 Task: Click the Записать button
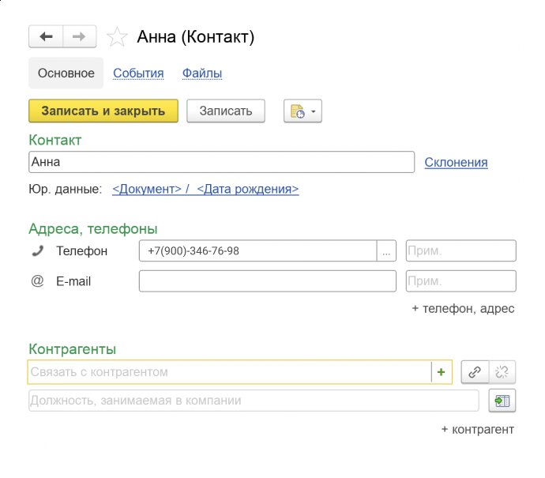click(x=226, y=111)
